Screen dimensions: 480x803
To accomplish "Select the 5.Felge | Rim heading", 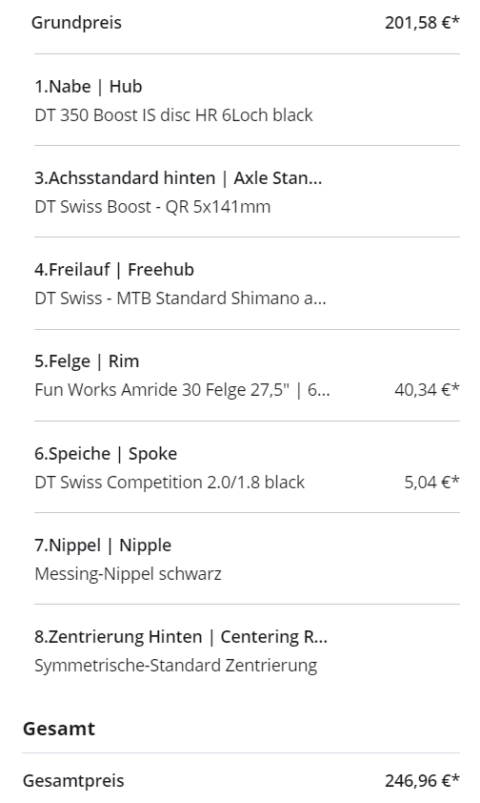I will 87,361.
